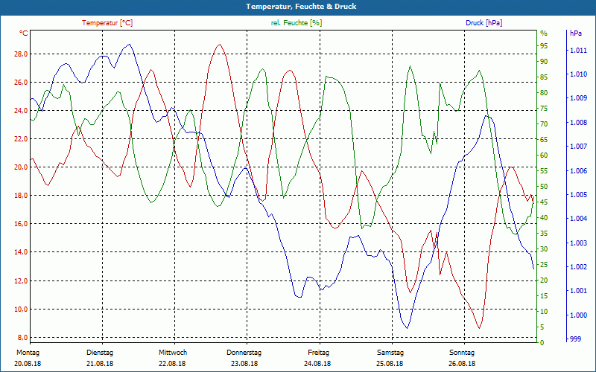This screenshot has height=372, width=596.
Task: Click the 'Sonntag' day label
Action: coord(462,353)
